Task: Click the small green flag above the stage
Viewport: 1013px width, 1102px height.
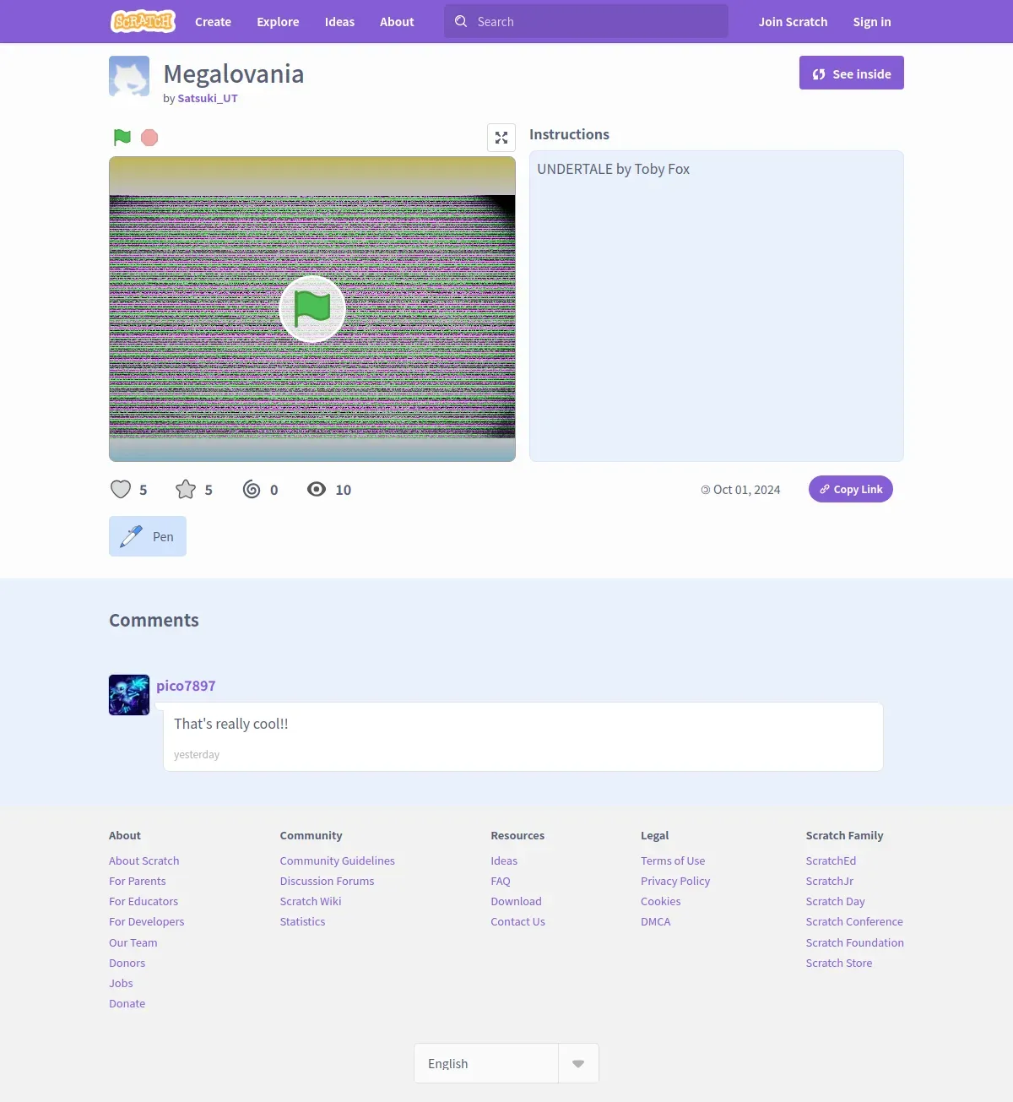Action: click(122, 137)
